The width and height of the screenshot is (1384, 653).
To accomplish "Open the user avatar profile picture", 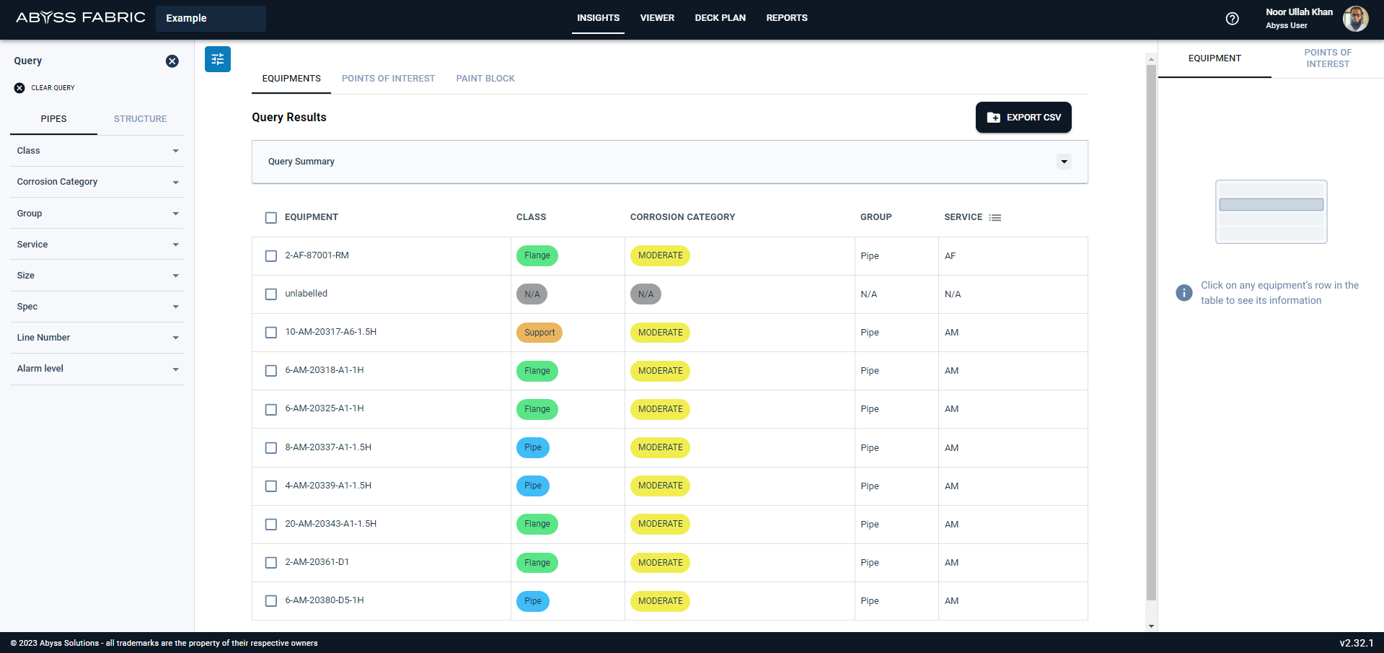I will pyautogui.click(x=1355, y=19).
